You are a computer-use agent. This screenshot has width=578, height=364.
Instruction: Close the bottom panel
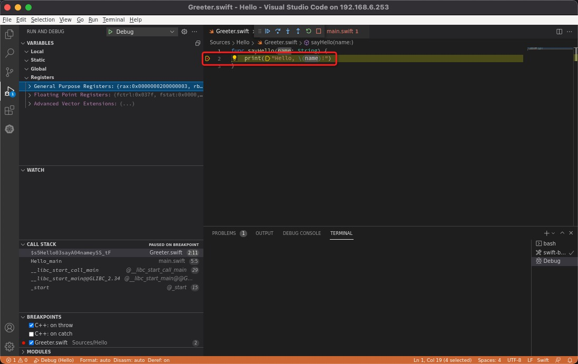click(x=571, y=233)
